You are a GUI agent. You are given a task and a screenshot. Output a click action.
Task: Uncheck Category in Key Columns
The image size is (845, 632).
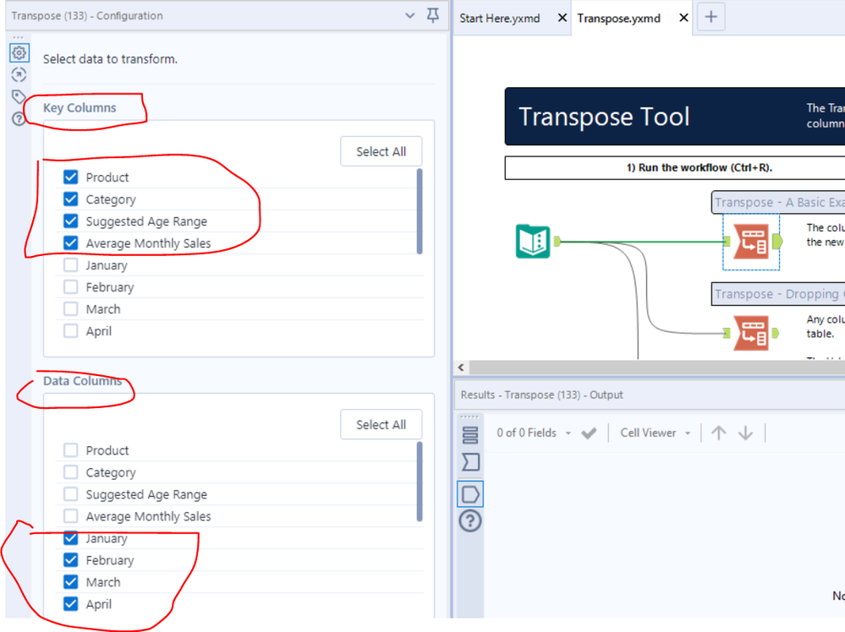70,199
